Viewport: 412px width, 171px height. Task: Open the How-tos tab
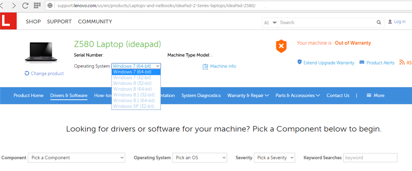(103, 95)
